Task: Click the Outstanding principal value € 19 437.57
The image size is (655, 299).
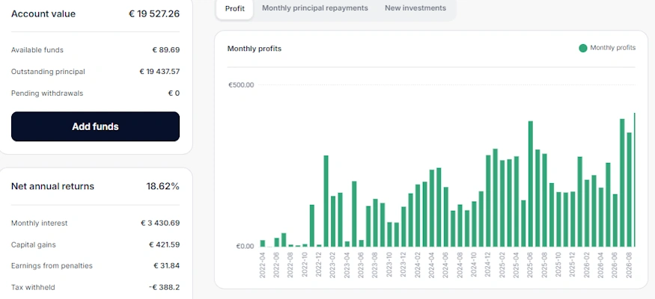Action: click(x=159, y=72)
